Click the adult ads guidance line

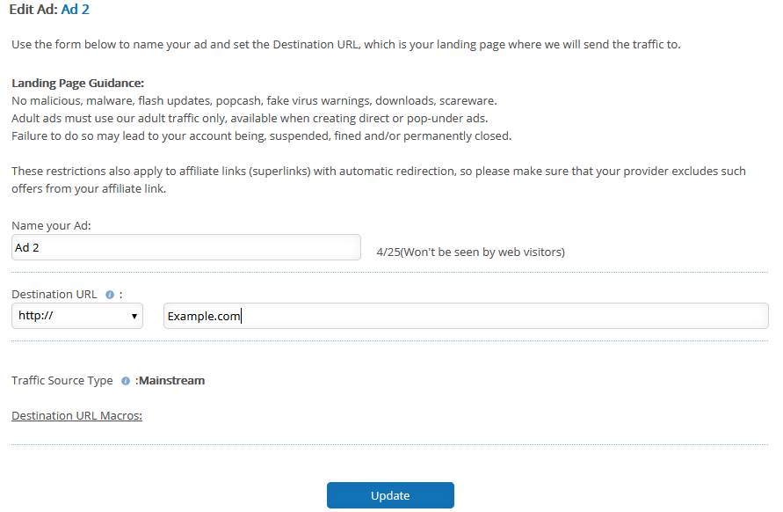tap(250, 119)
